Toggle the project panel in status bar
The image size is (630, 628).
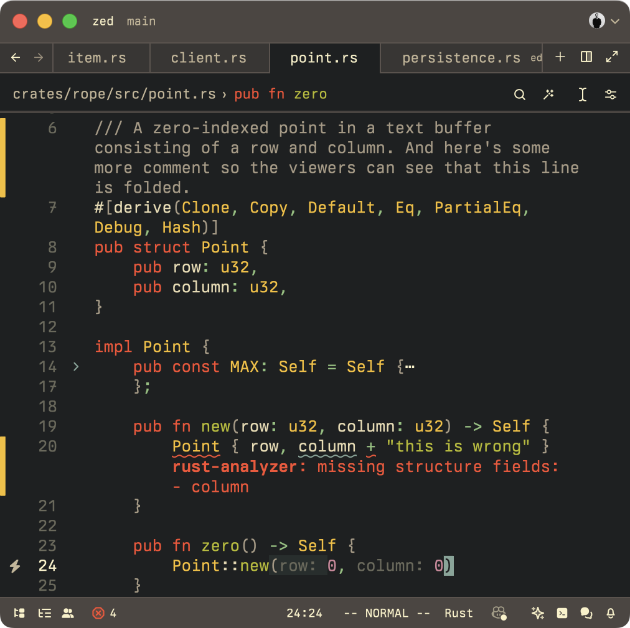[19, 613]
